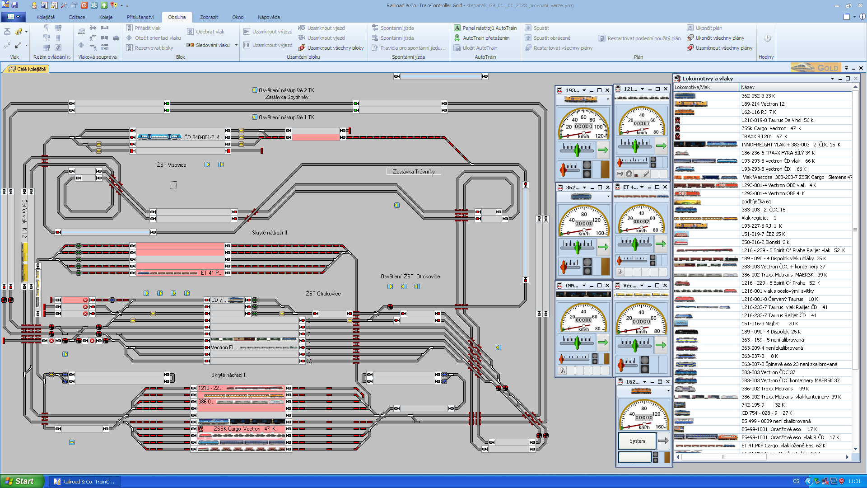Click Uzamknout všechny bloky lock icon
The height and width of the screenshot is (488, 867).
pos(302,48)
